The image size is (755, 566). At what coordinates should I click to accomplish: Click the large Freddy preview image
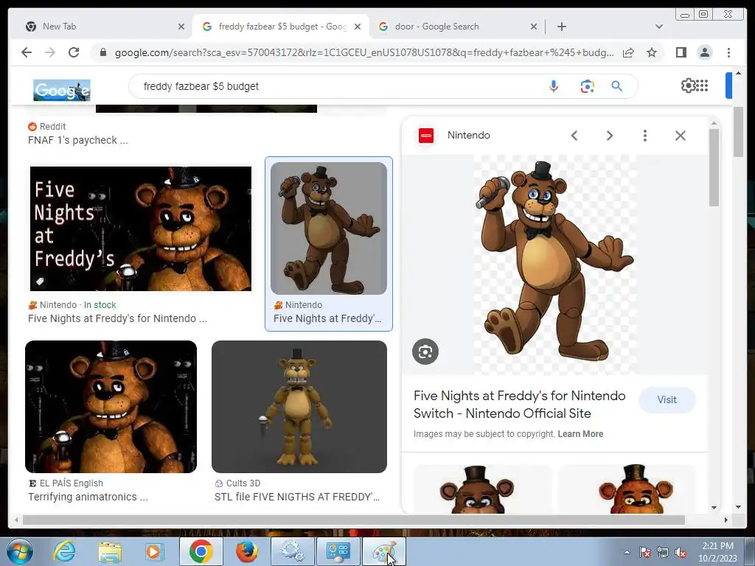[554, 265]
